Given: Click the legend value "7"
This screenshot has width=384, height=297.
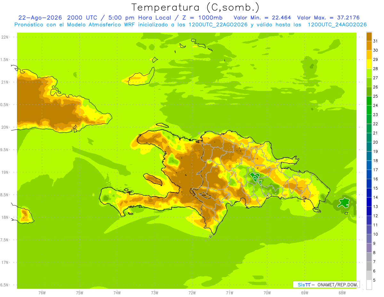Looking at the screenshot, I should click(374, 262).
